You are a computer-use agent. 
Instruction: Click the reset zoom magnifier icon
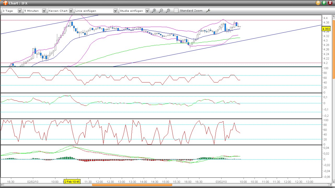pyautogui.click(x=168, y=11)
